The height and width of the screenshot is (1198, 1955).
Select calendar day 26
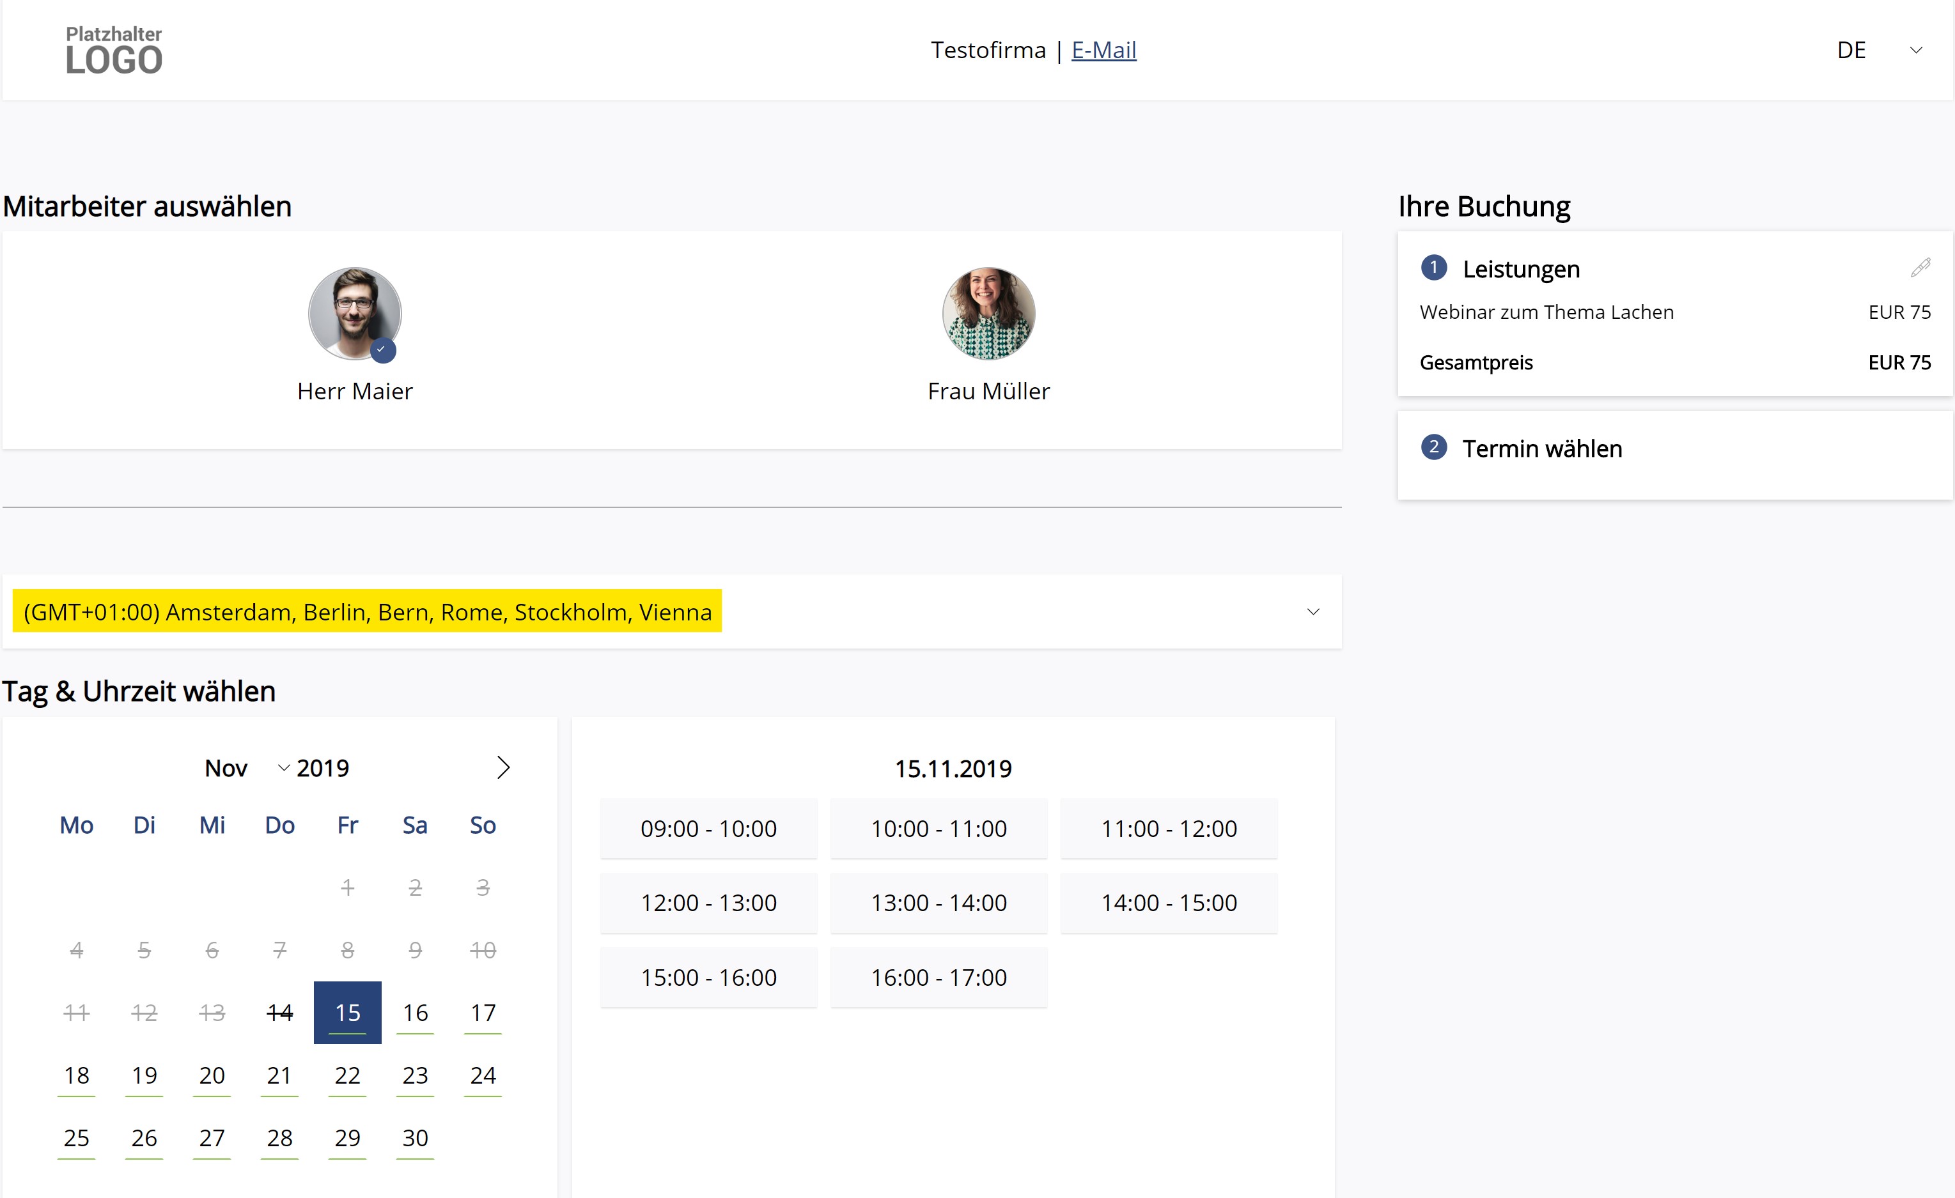[144, 1138]
